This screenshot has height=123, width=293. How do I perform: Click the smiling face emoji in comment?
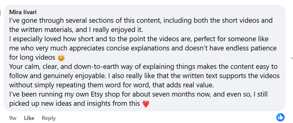(61, 58)
